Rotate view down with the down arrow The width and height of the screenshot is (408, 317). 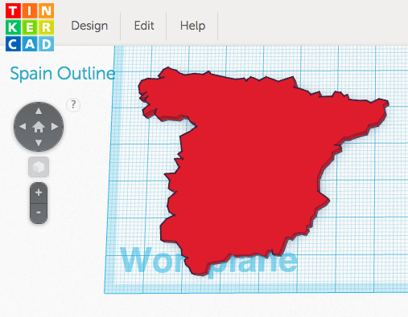(39, 143)
